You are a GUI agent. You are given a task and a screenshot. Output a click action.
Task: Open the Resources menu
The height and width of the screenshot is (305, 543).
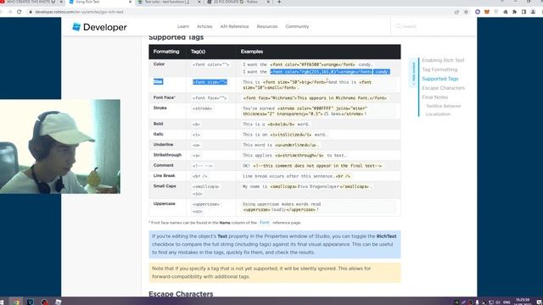tap(267, 26)
